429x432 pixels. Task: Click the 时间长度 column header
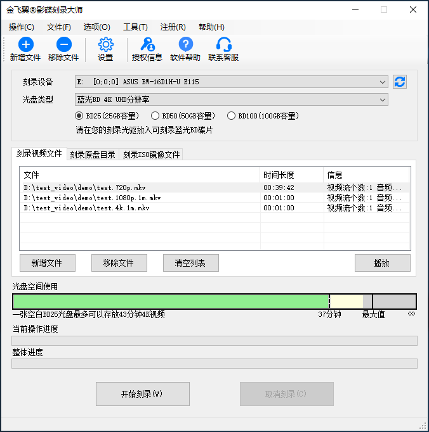coord(291,175)
